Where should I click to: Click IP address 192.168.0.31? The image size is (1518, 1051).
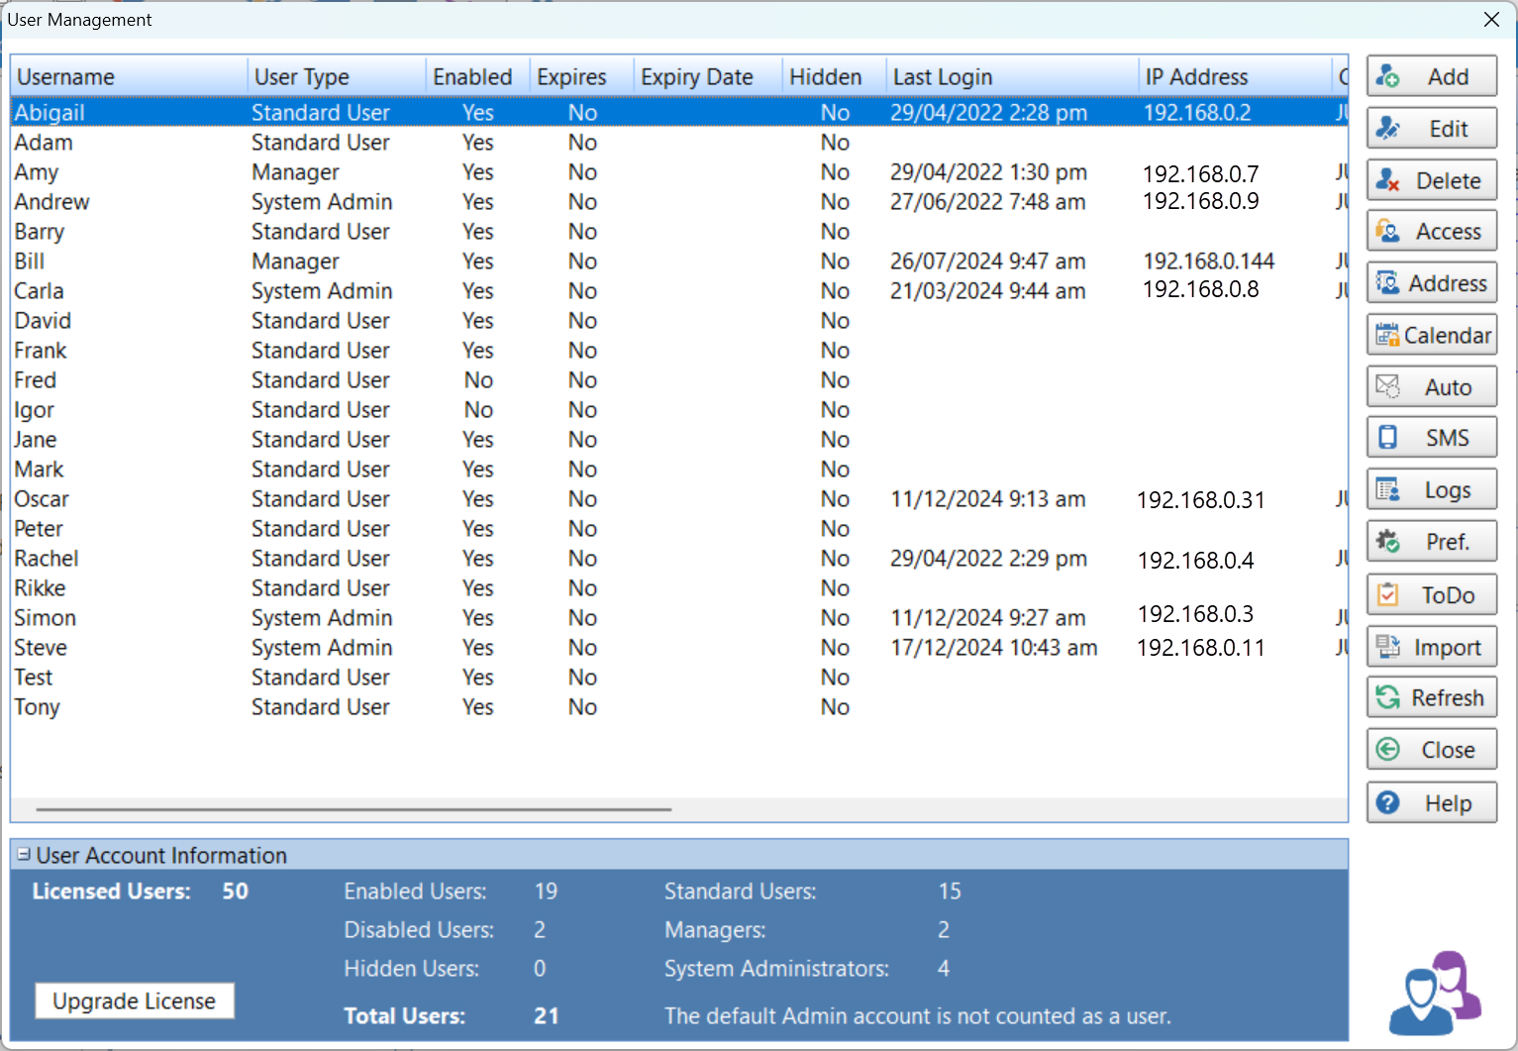(x=1200, y=500)
